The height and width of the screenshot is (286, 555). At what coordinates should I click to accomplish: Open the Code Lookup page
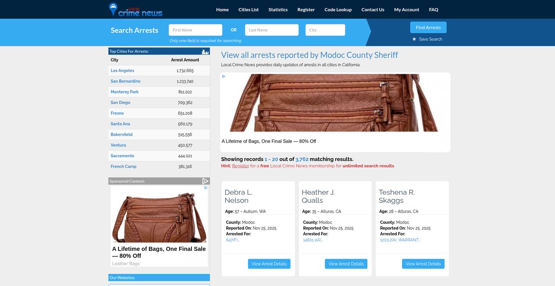338,10
